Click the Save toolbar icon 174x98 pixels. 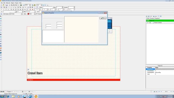pos(7,5)
